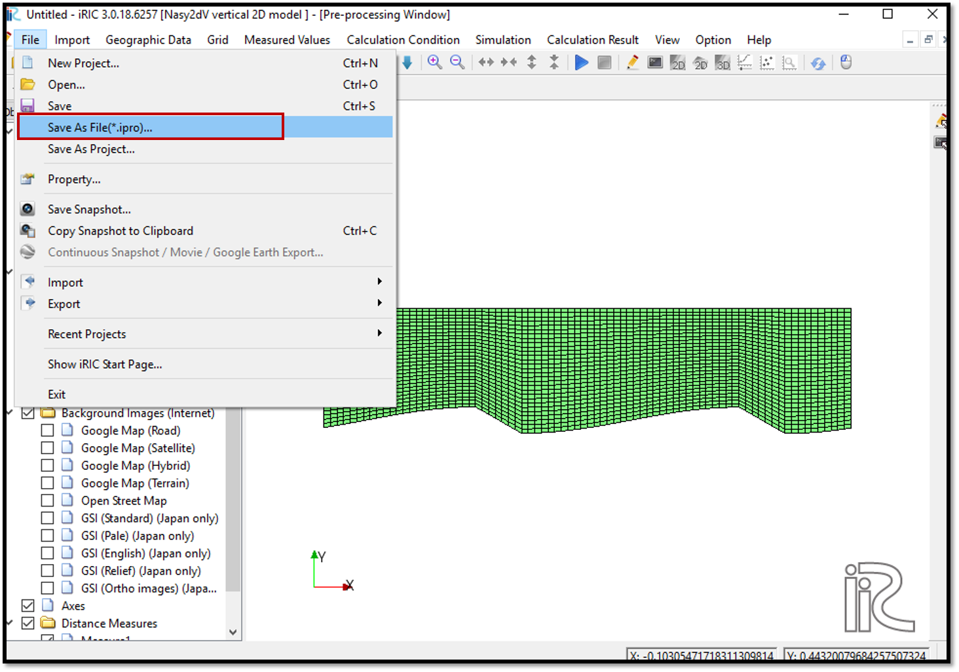The height and width of the screenshot is (672, 959).
Task: Open the Simulation menu
Action: [503, 40]
